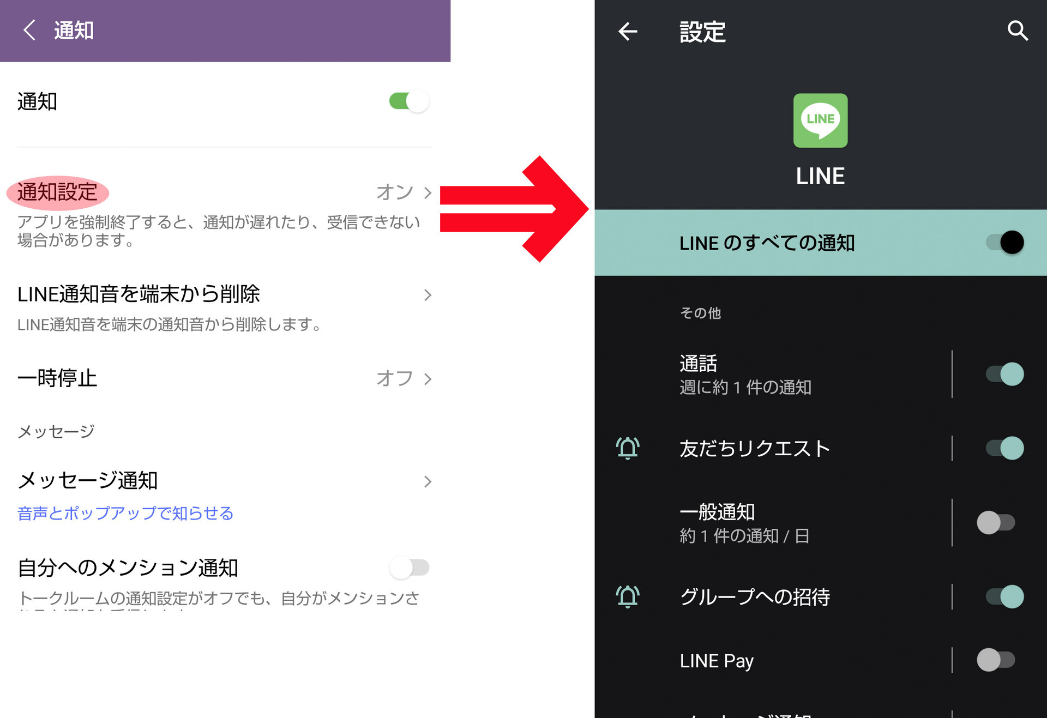Open グループへの招待 category details
The width and height of the screenshot is (1047, 718).
[773, 596]
